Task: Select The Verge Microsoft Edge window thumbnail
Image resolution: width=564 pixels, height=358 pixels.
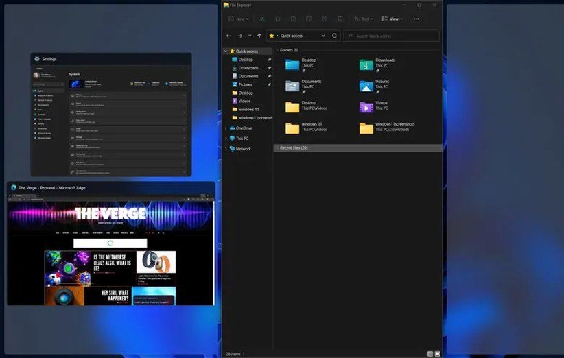Action: click(110, 248)
